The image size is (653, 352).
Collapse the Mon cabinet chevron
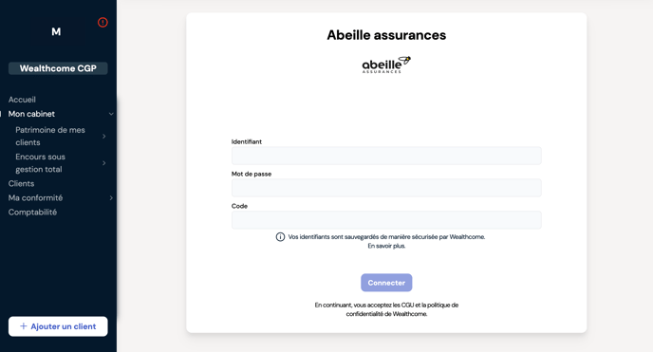point(111,114)
